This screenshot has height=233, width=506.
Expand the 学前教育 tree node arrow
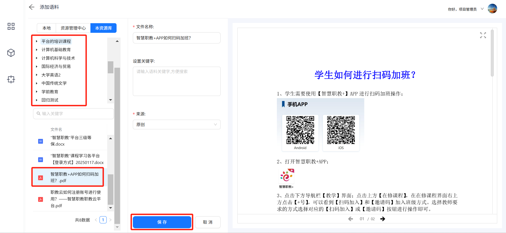37,92
